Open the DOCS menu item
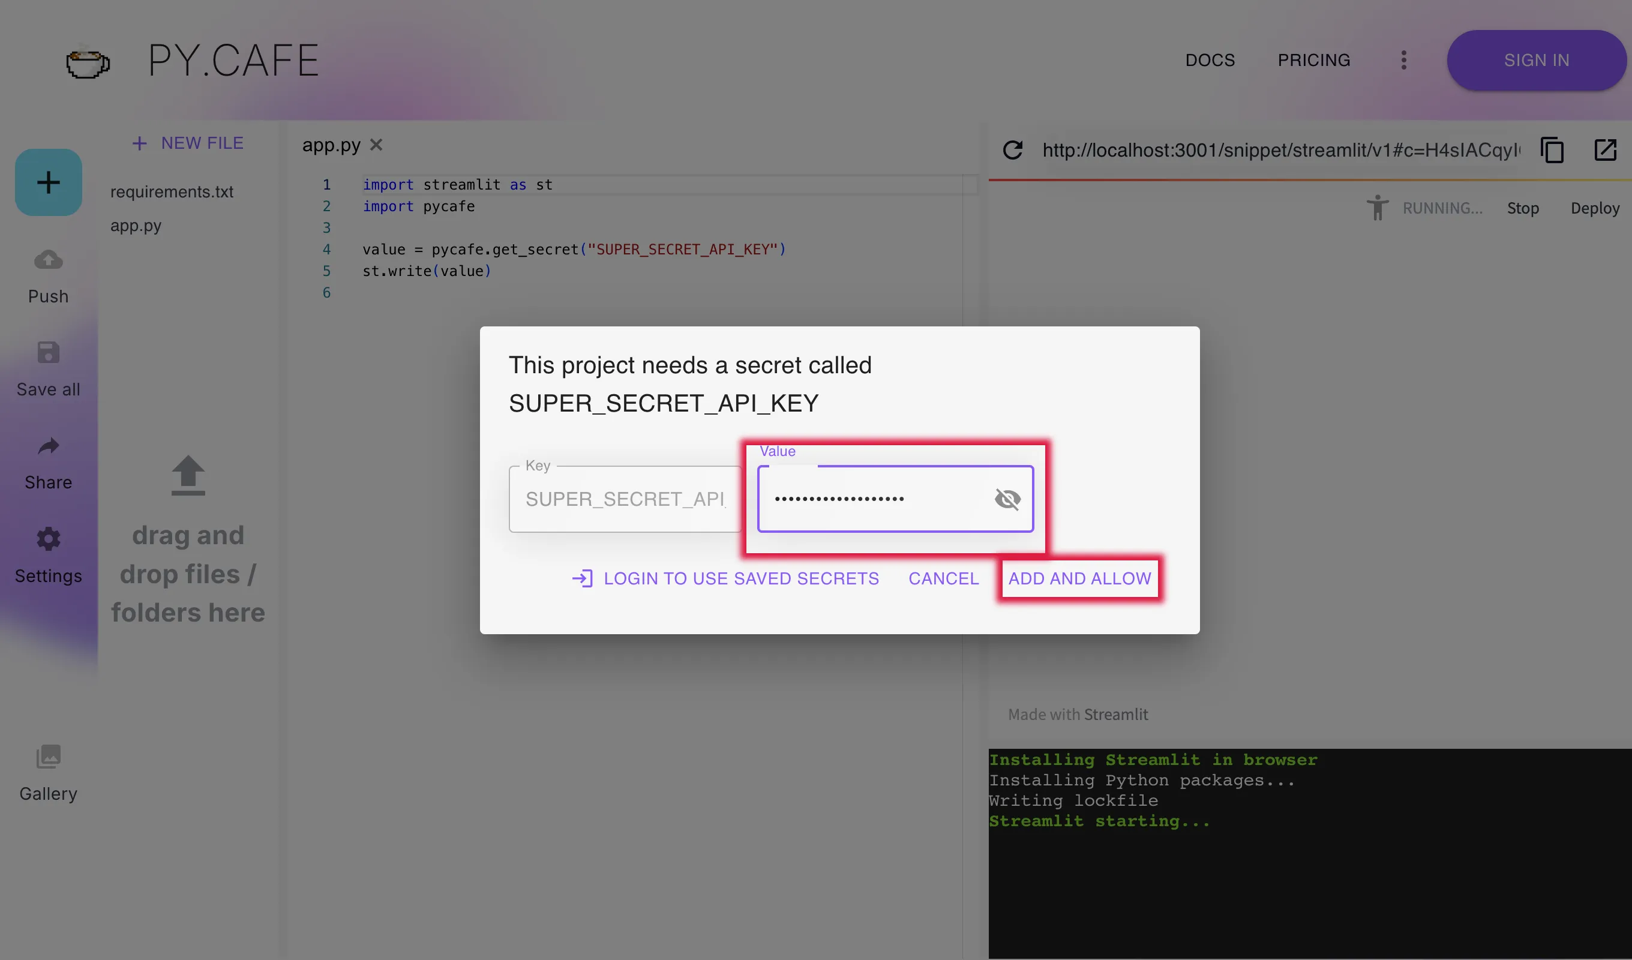This screenshot has height=960, width=1632. coord(1210,60)
